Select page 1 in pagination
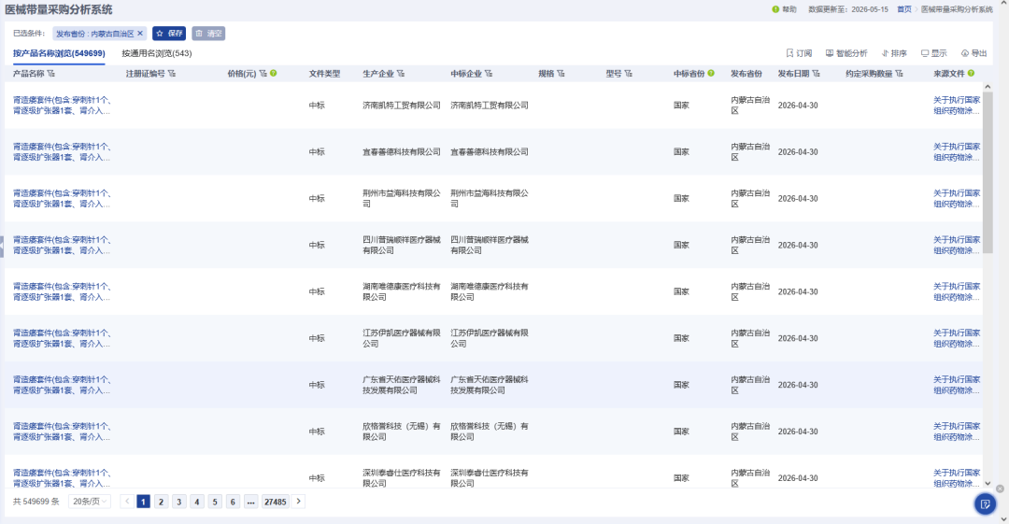The width and height of the screenshot is (1009, 524). coord(144,502)
